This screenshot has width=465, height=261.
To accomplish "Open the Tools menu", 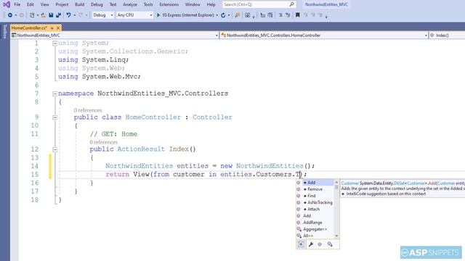I will pyautogui.click(x=148, y=4).
